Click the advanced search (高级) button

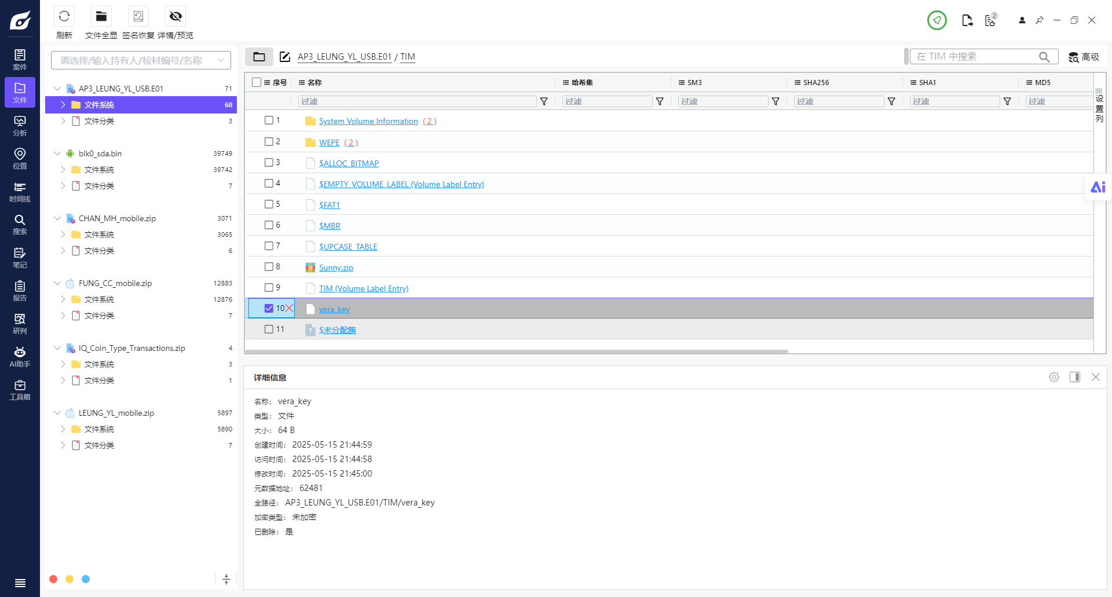tap(1084, 57)
